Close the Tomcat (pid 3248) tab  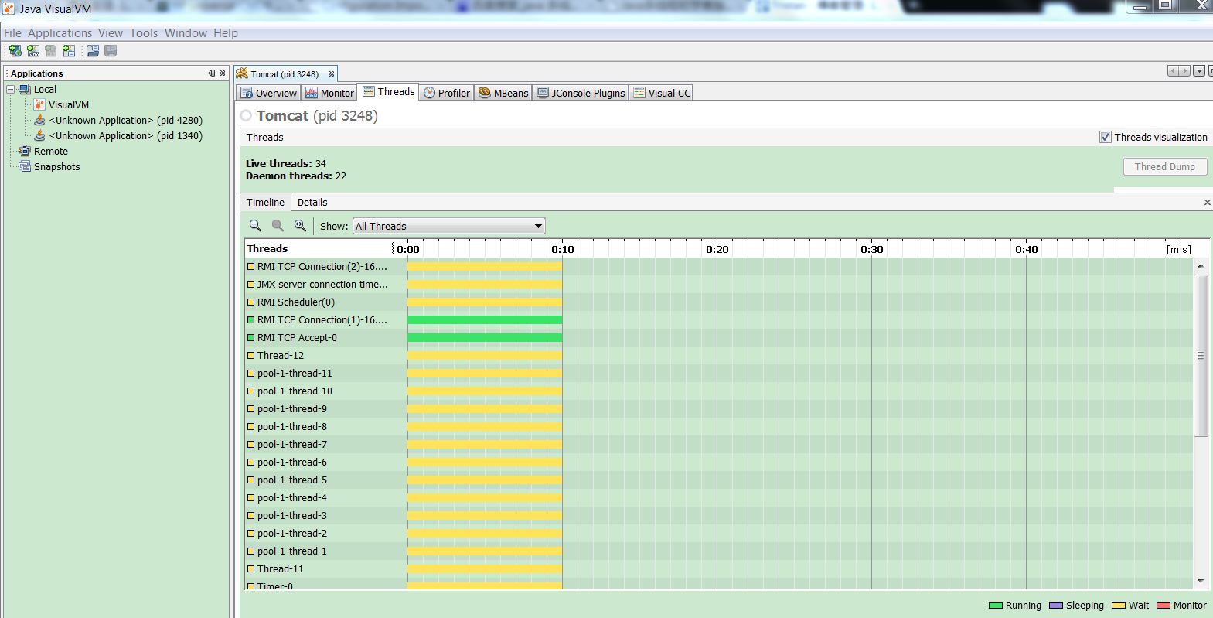pos(331,74)
